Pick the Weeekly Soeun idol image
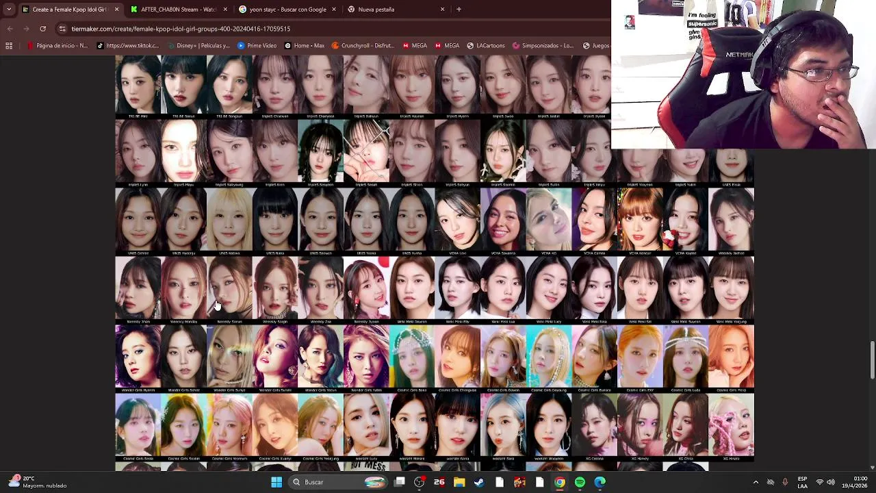876x493 pixels. (x=229, y=290)
